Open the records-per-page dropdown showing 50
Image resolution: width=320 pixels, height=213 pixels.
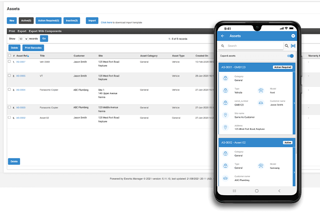[23, 39]
